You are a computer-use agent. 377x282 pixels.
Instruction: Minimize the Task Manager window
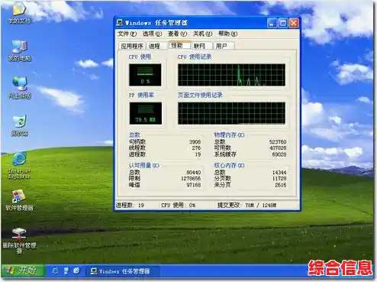(272, 23)
